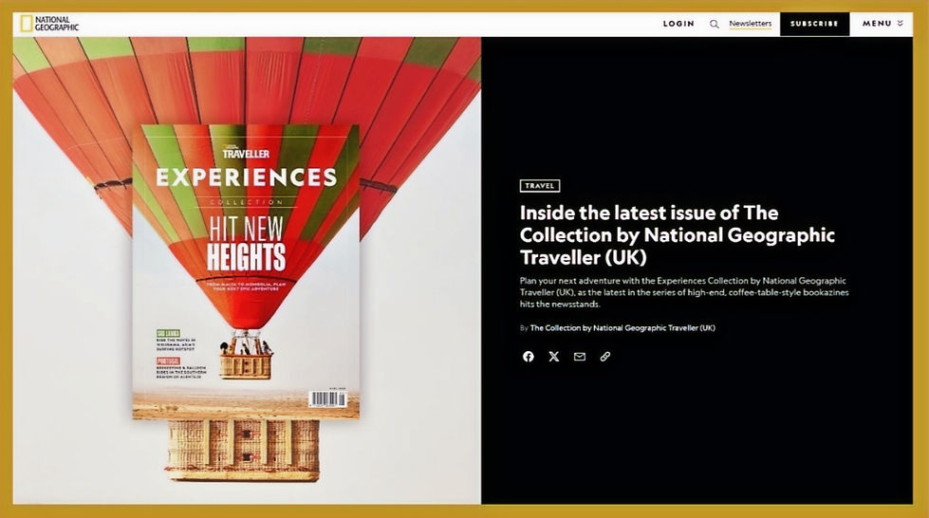Open author The Collection by National Geographic Traveller (UK)
929x518 pixels.
pos(622,327)
